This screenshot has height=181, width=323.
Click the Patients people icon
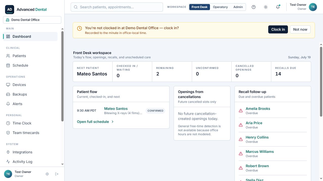(8, 56)
